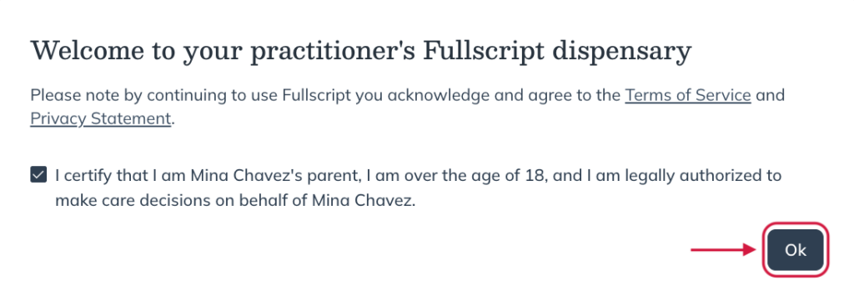Click the word "Fullscript" in the heading

(483, 51)
